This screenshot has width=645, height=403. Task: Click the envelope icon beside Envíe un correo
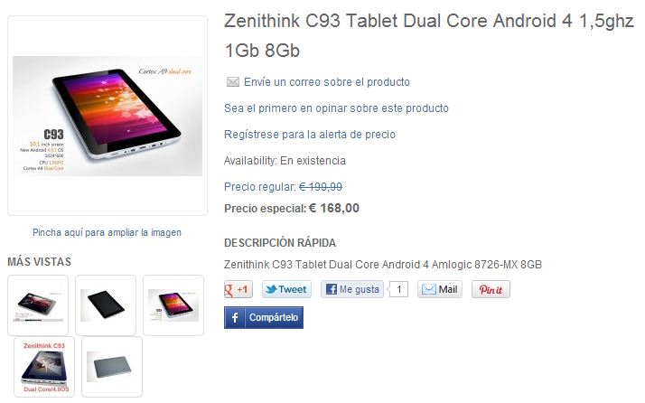tap(233, 82)
